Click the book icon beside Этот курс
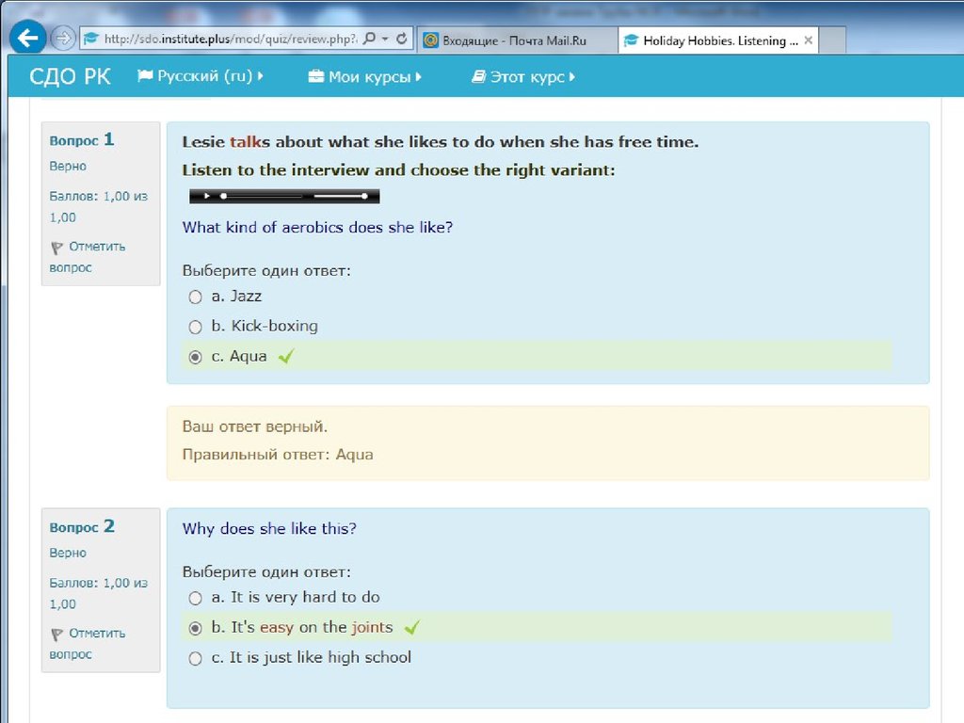This screenshot has width=964, height=723. coord(478,76)
